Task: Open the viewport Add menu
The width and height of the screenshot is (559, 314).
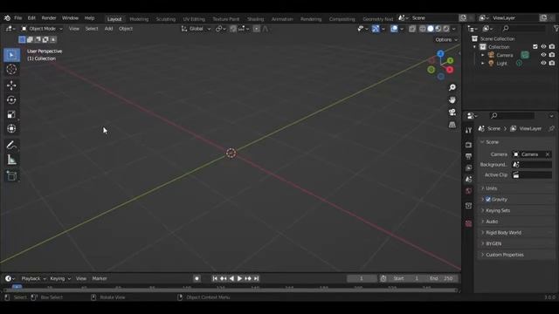Action: tap(108, 29)
